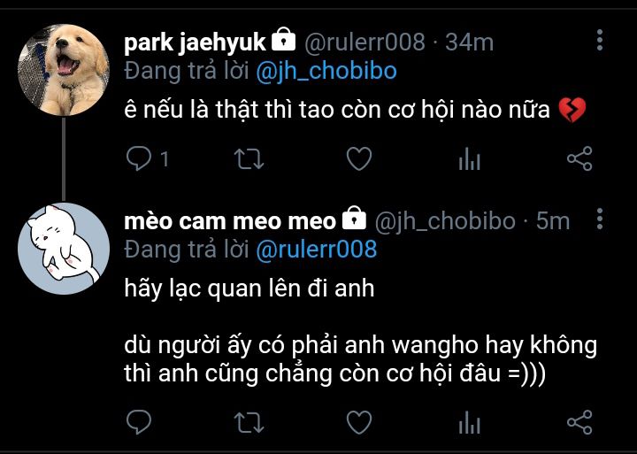Retweet mèo cam meo meo's tweet
This screenshot has height=454, width=637.
249,422
